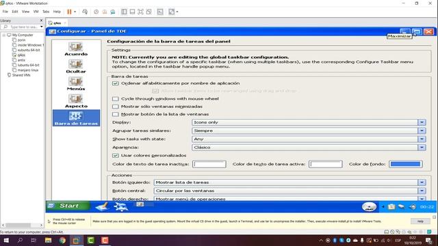Open the console view icon
The height and width of the screenshot is (246, 438).
coord(160,12)
